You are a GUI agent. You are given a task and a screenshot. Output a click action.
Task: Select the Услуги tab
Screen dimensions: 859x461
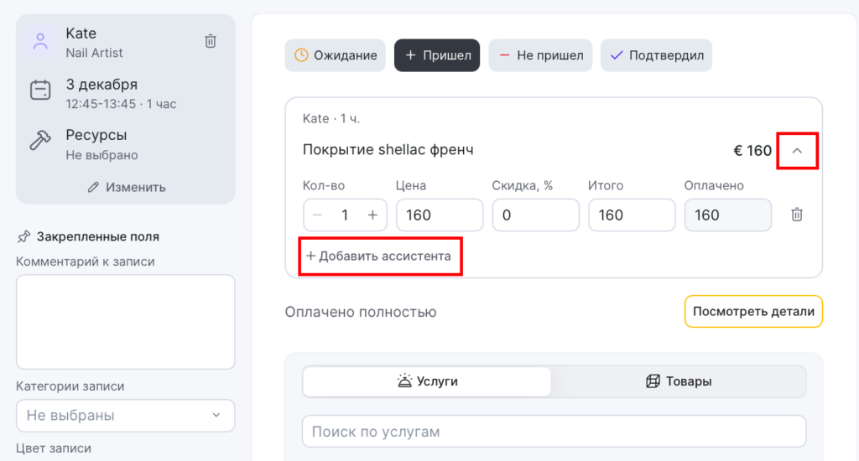[427, 381]
